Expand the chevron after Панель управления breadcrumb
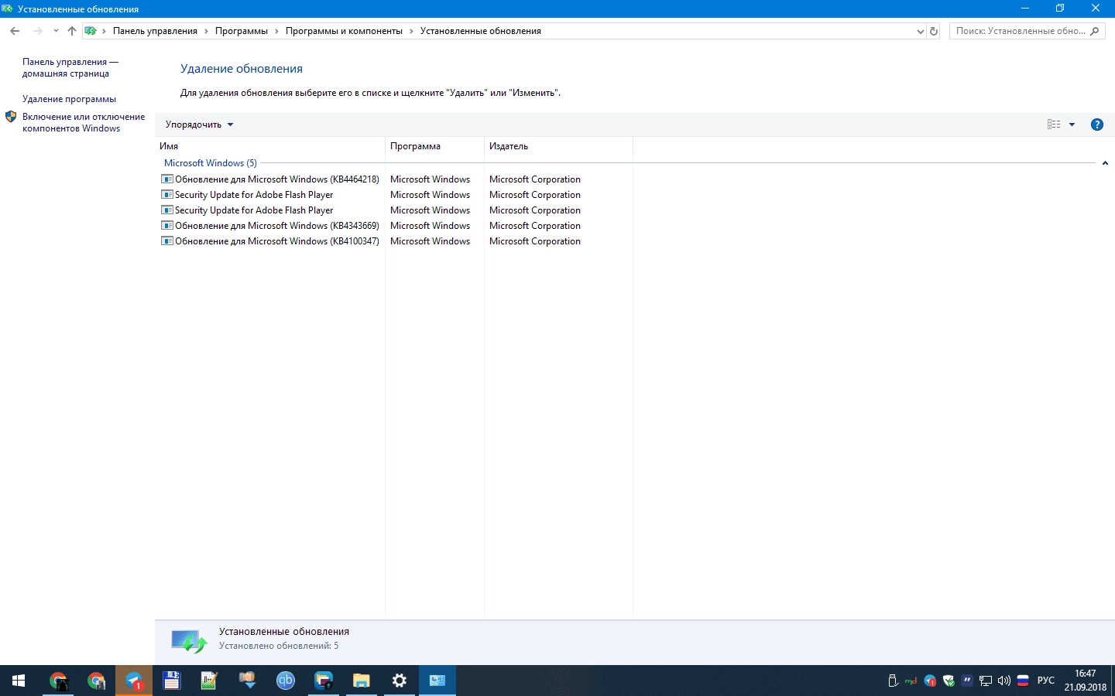Viewport: 1115px width, 696px height. 206,31
